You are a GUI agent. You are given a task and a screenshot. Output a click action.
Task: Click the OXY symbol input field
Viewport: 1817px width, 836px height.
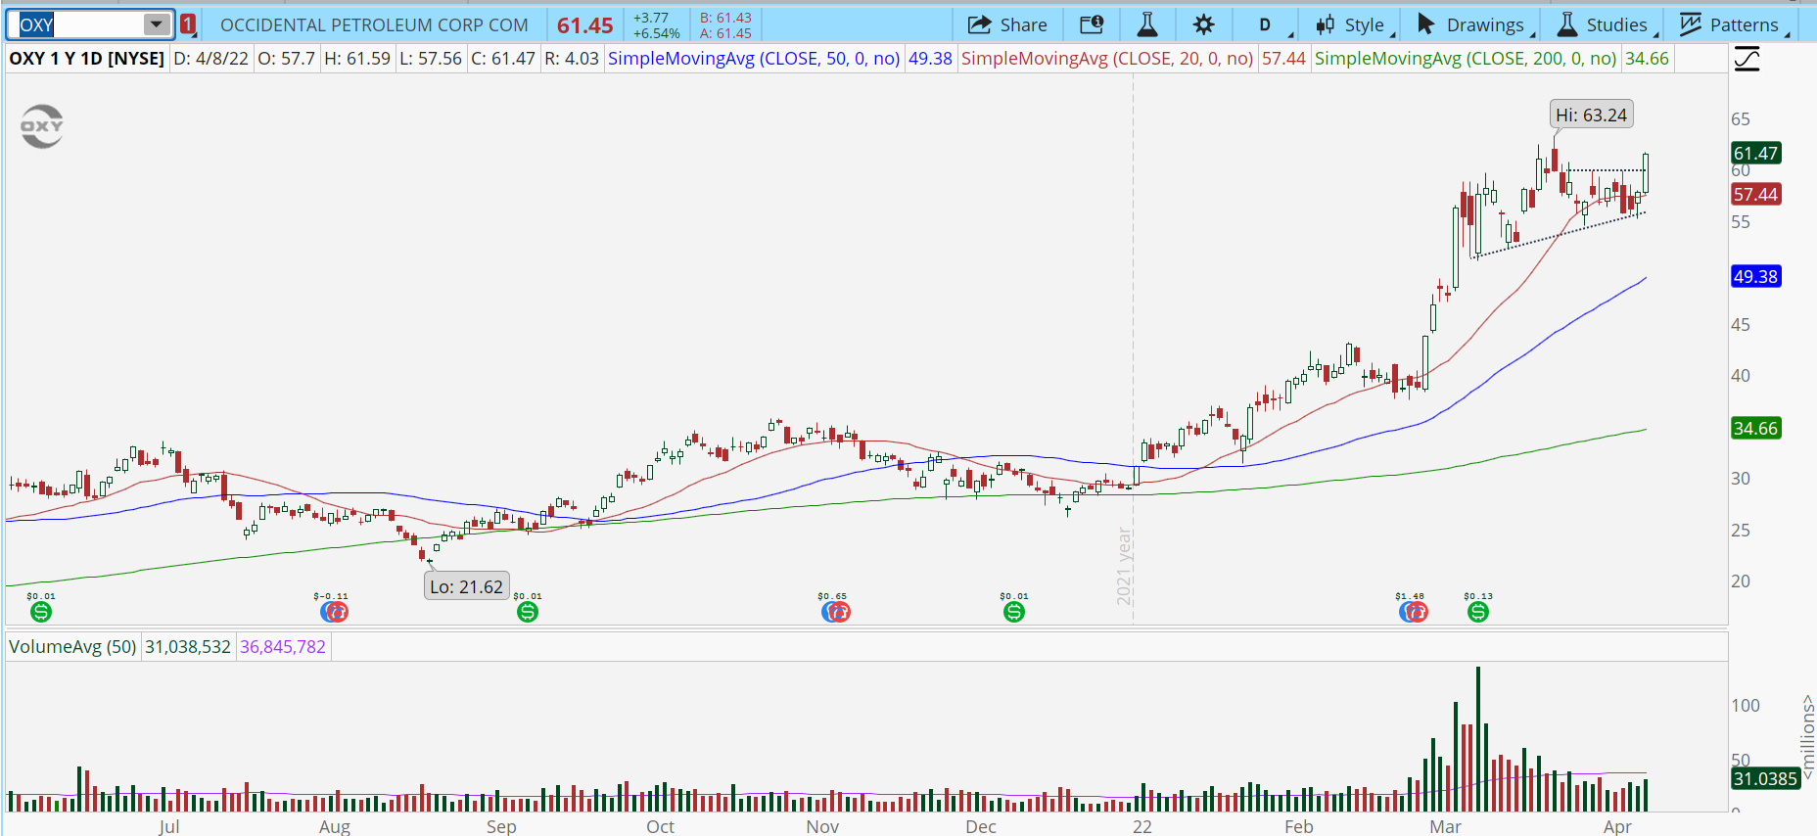78,24
